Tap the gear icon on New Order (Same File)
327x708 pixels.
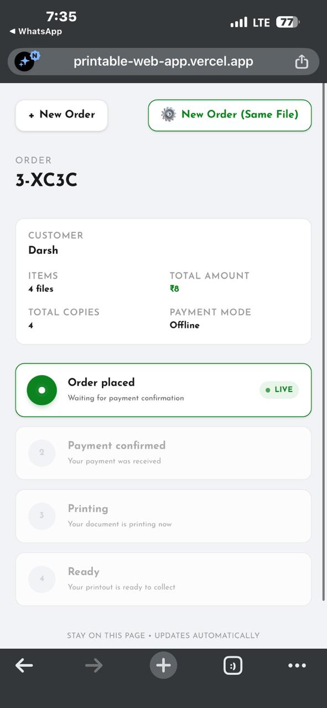pyautogui.click(x=168, y=114)
